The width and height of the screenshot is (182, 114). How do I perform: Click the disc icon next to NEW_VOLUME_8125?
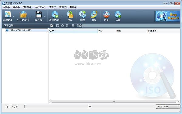7,30
